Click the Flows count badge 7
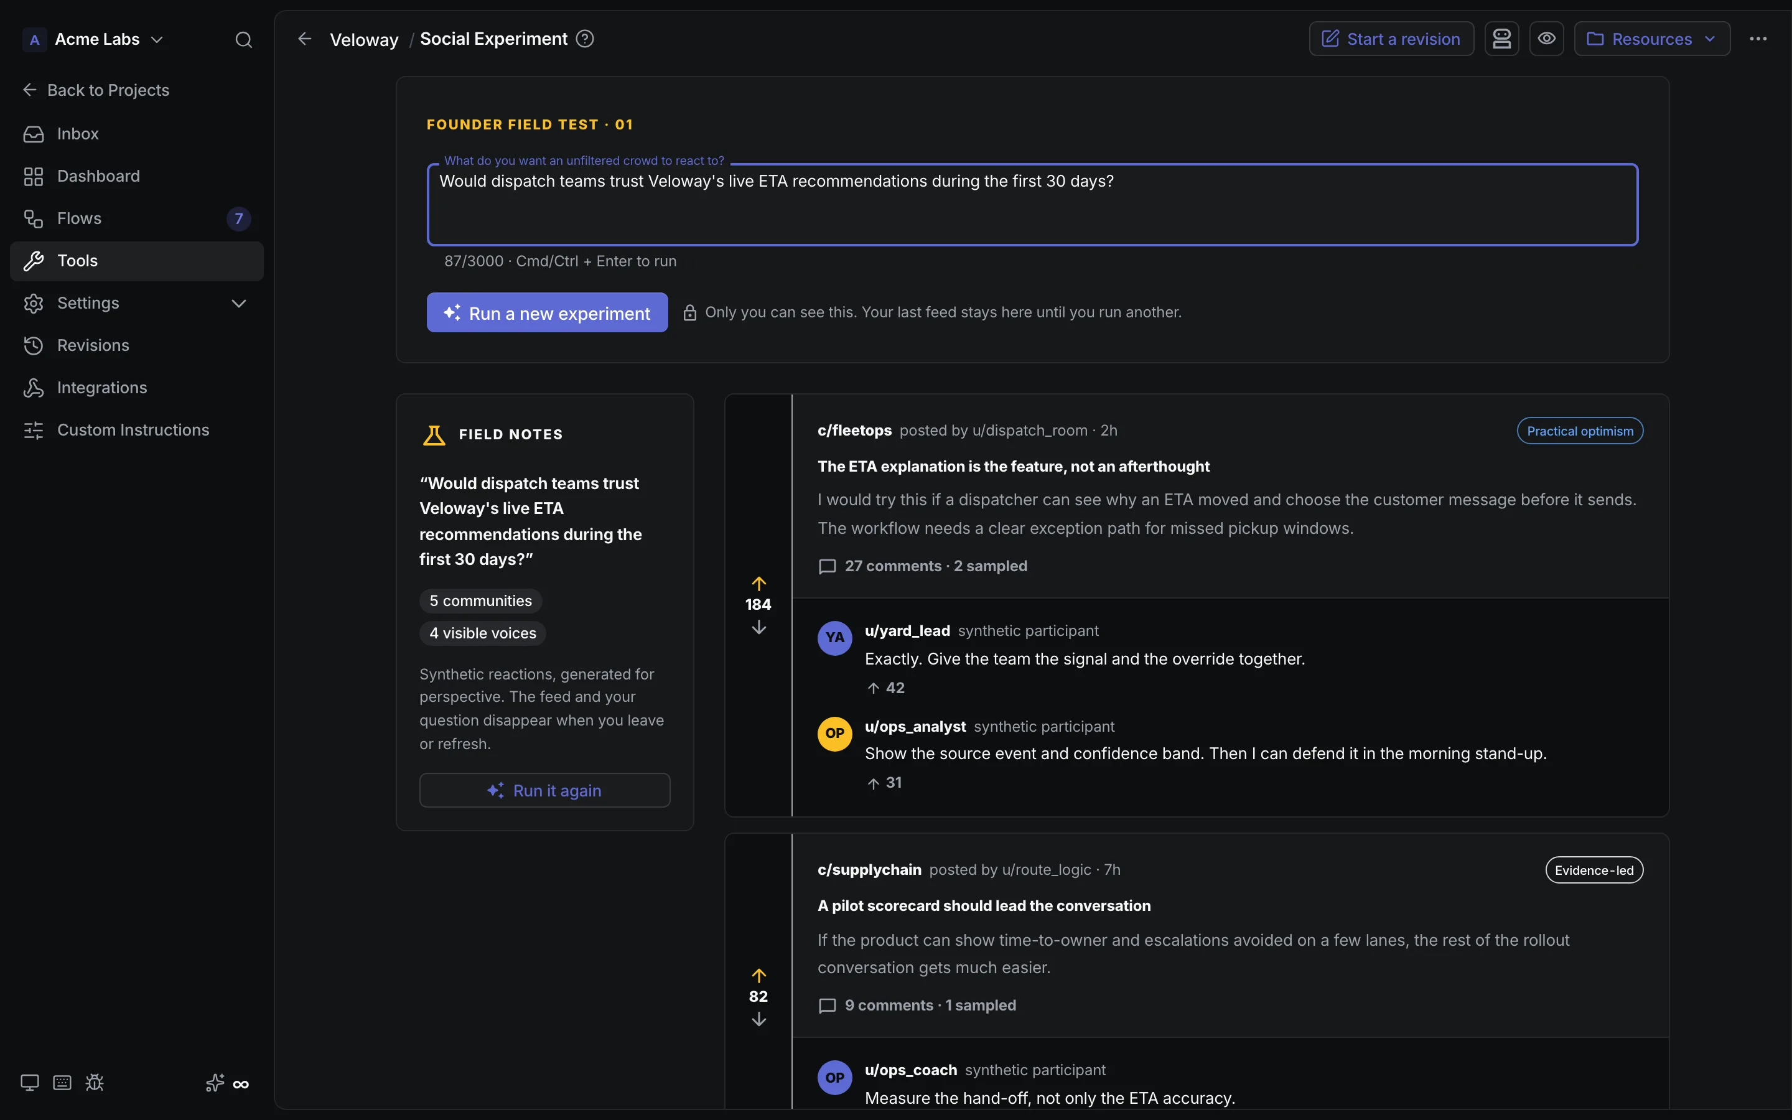This screenshot has height=1120, width=1792. (238, 218)
